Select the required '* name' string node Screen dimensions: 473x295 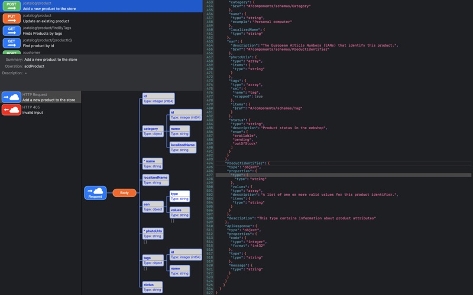[153, 164]
